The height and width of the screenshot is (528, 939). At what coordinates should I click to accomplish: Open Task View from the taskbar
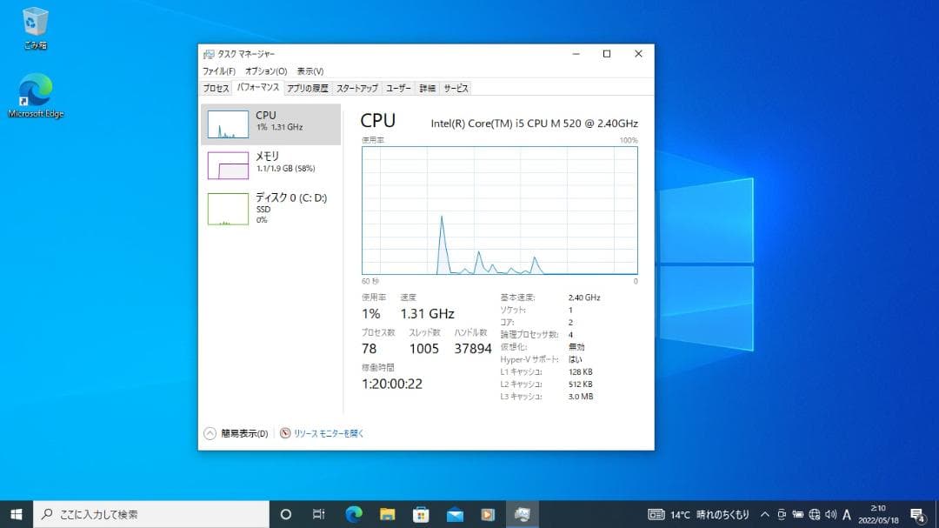317,515
